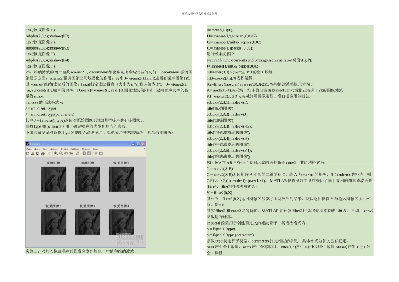Image resolution: width=399 pixels, height=282 pixels.
Task: Close the Figure 1 window
Action: pos(144,144)
